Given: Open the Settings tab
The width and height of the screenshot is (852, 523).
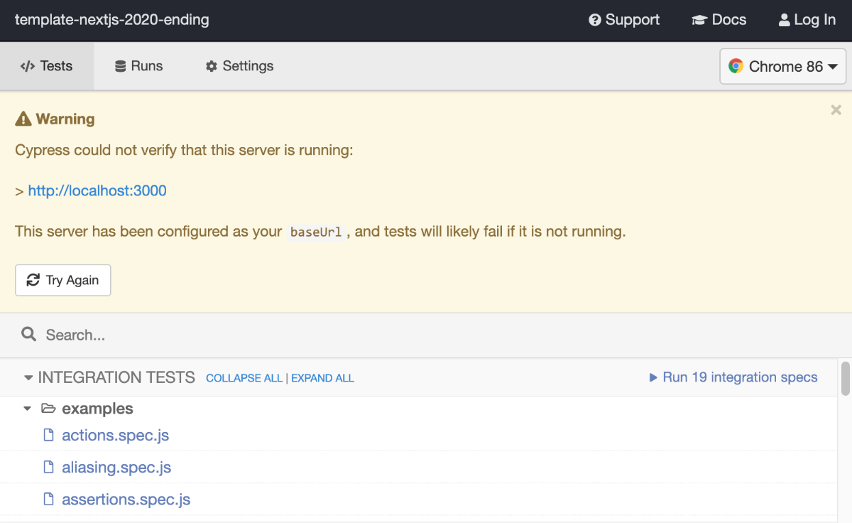Looking at the screenshot, I should point(240,66).
